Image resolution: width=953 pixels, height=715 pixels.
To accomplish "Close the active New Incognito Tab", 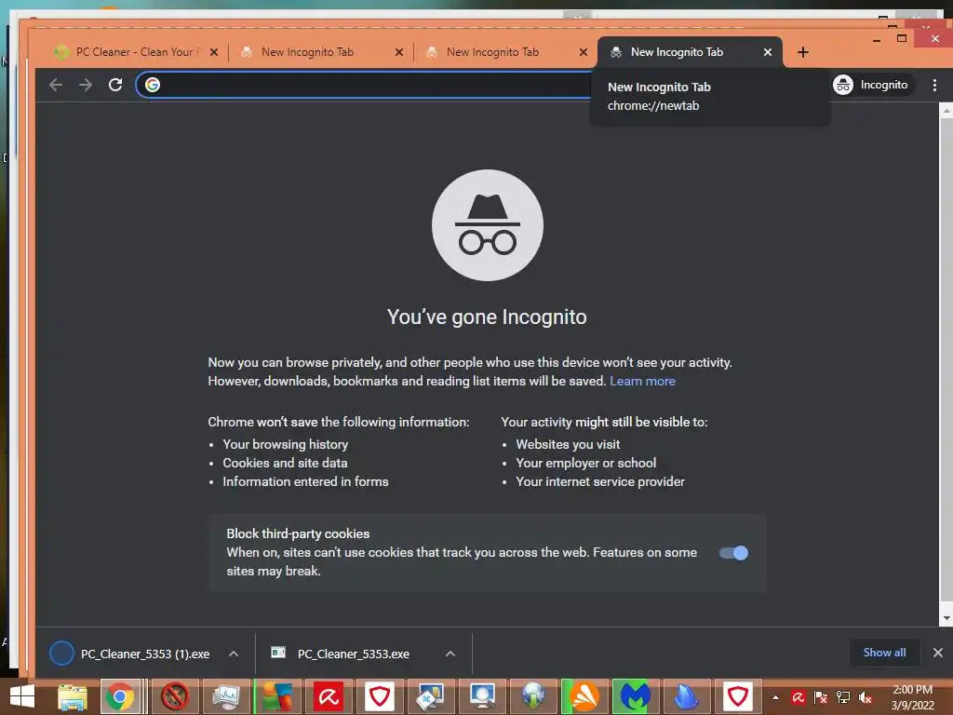I will click(x=768, y=52).
